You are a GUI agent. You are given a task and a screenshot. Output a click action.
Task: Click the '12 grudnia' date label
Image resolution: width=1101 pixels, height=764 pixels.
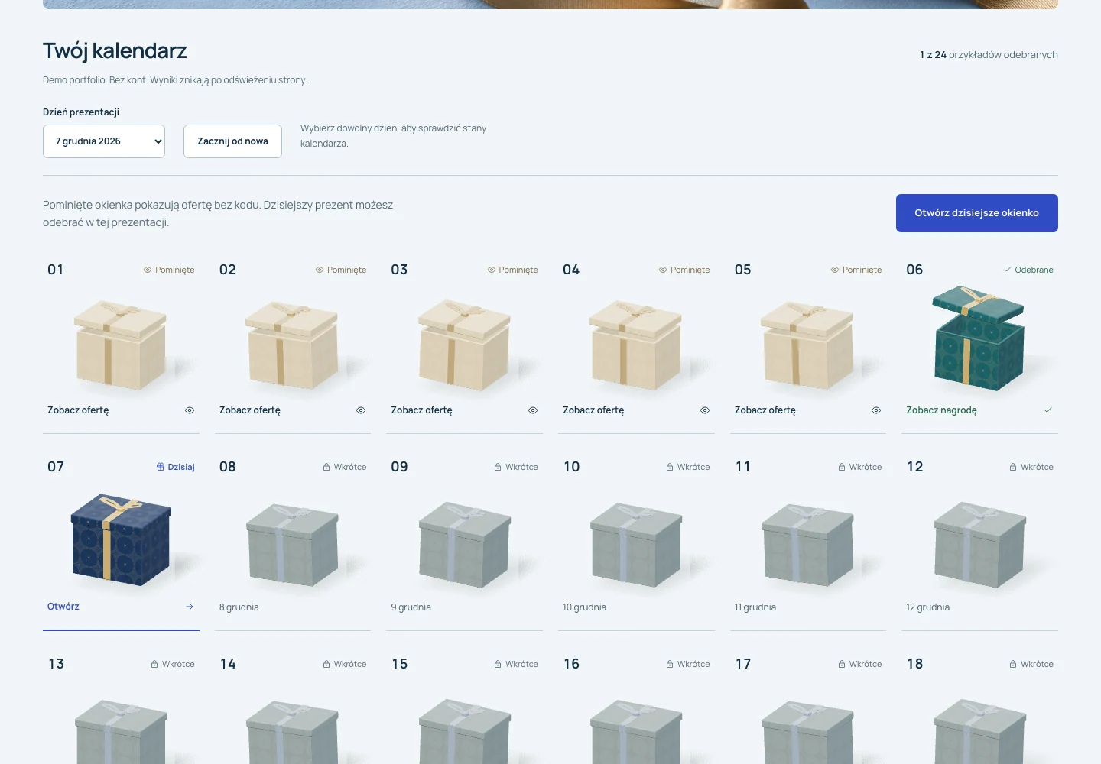[928, 607]
